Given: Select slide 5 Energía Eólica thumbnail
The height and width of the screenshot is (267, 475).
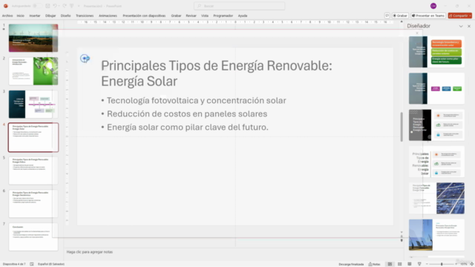Looking at the screenshot, I should tap(33, 171).
